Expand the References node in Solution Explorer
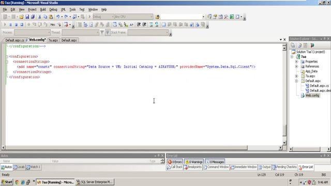Viewport: 331px width, 186px height. click(296, 67)
